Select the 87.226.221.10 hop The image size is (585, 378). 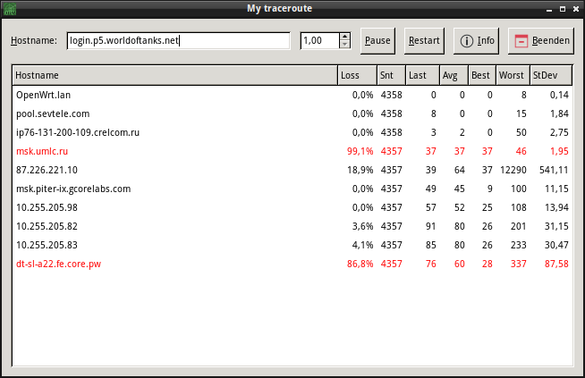pyautogui.click(x=292, y=170)
